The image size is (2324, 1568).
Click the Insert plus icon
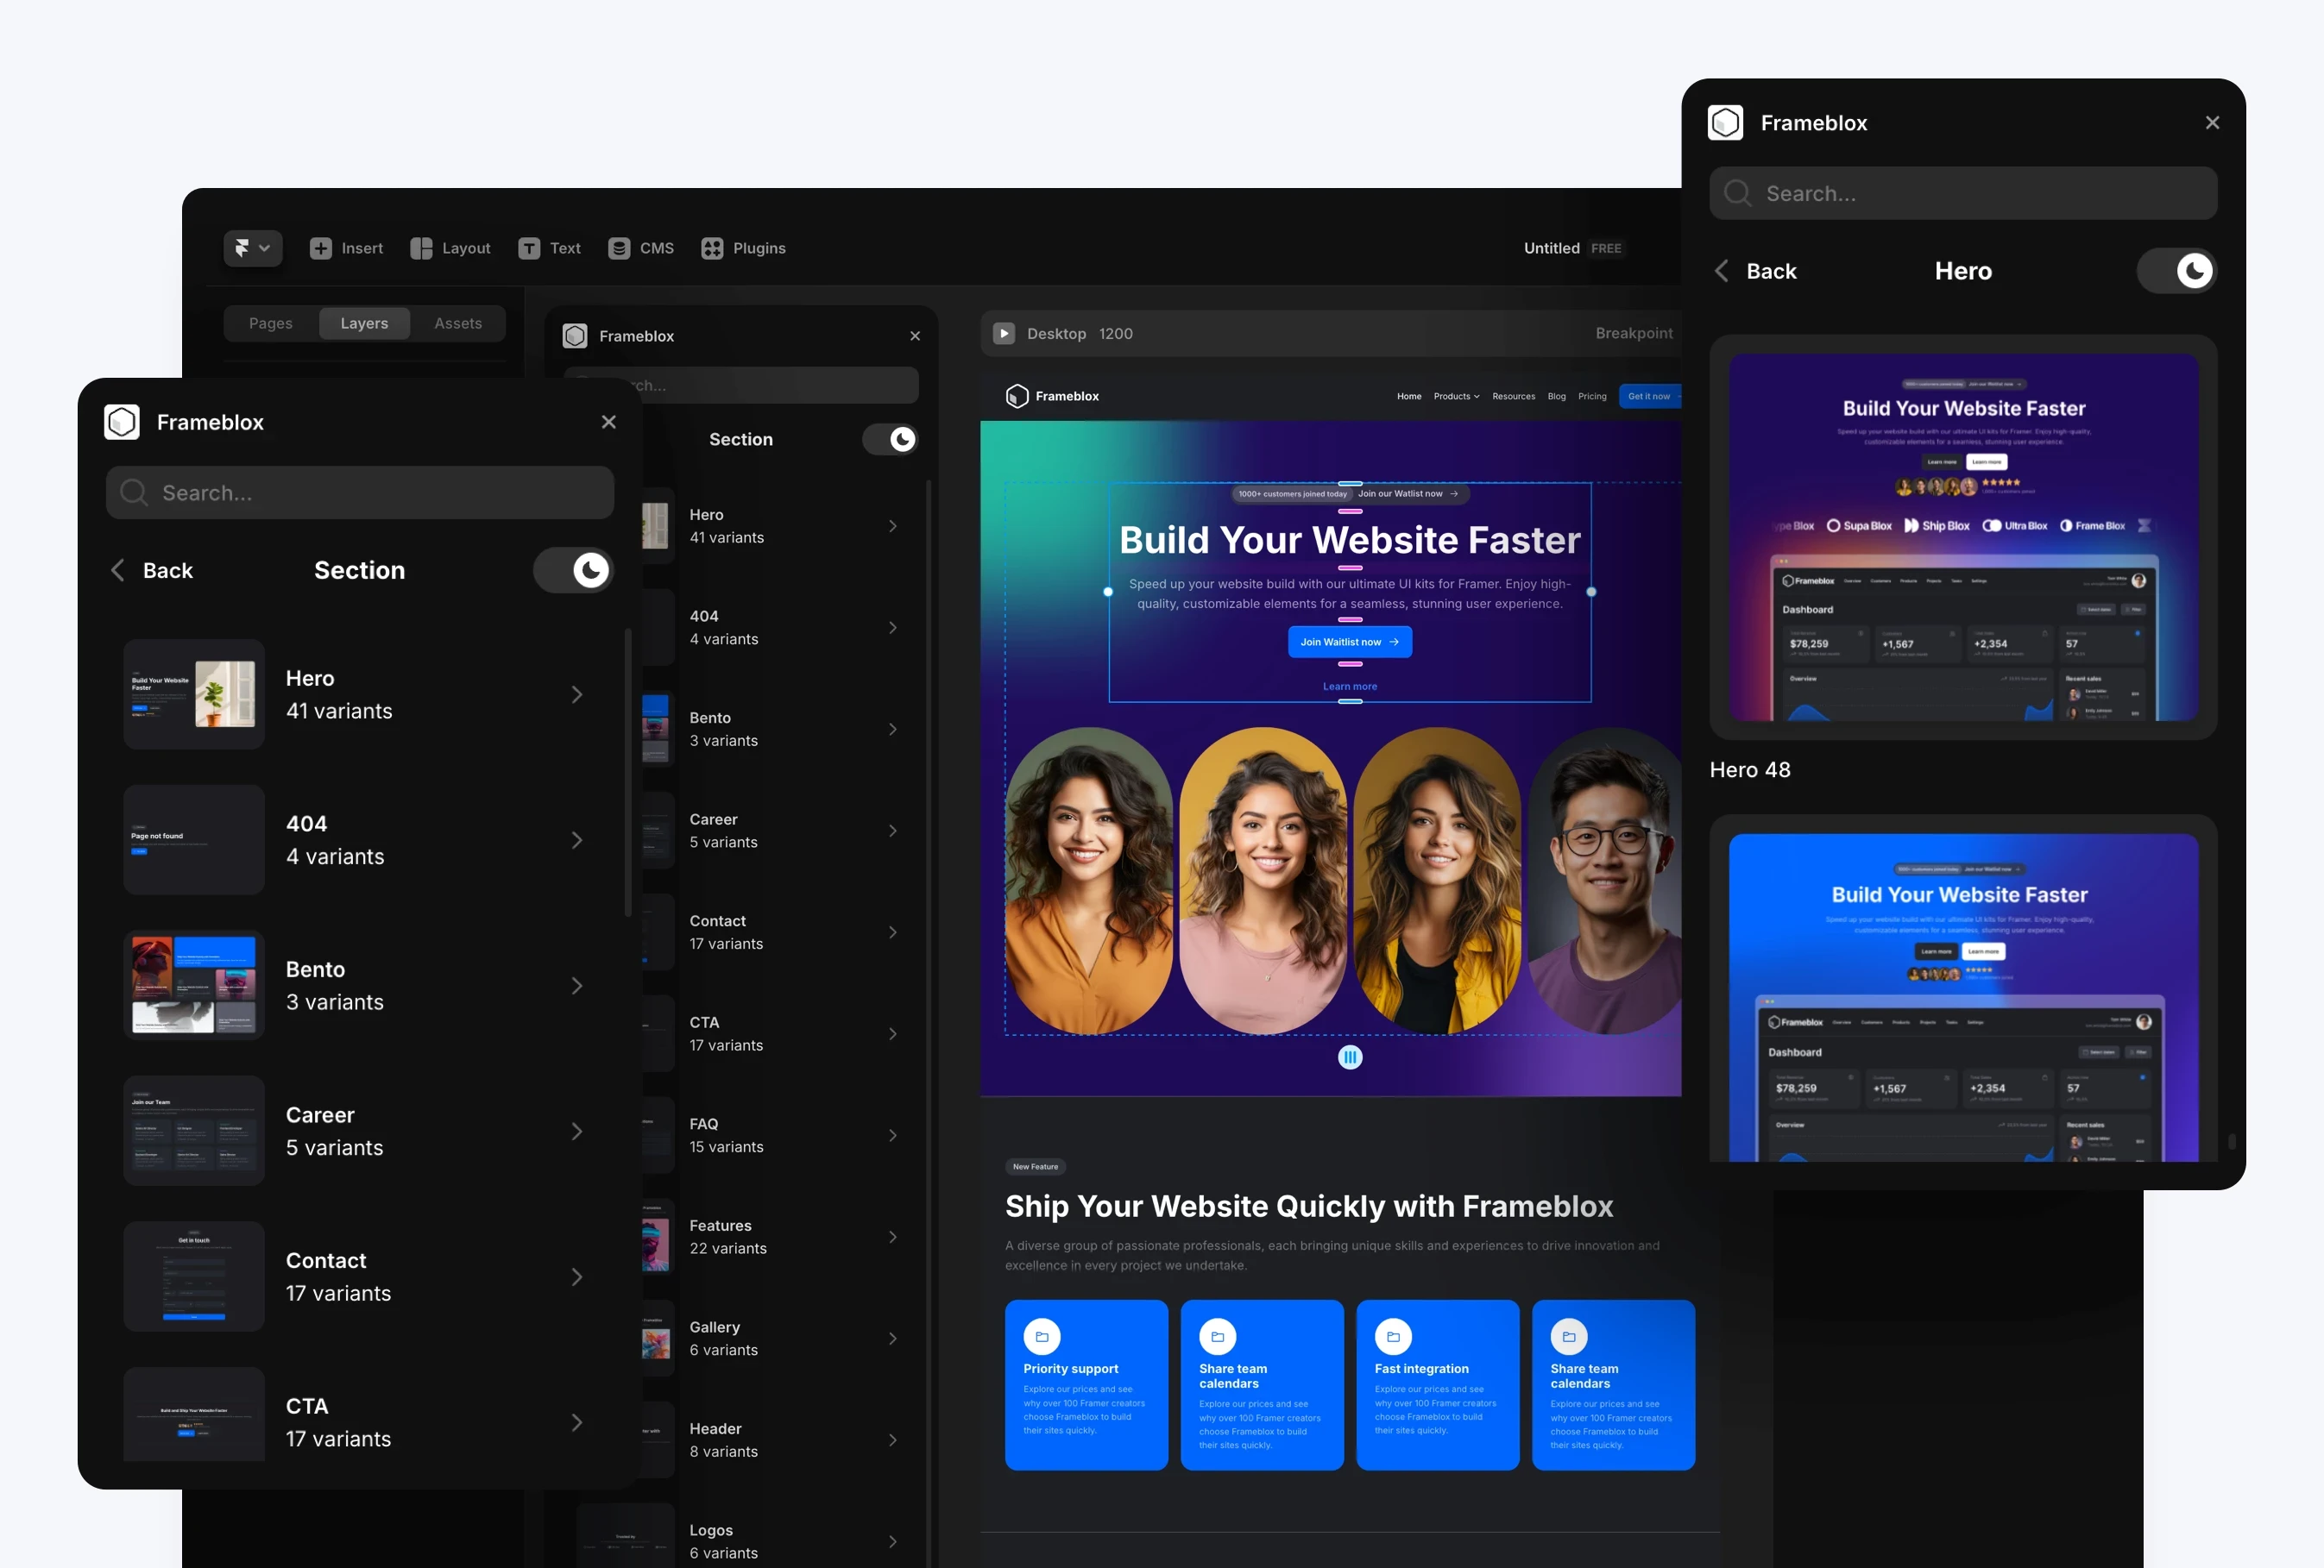point(320,248)
